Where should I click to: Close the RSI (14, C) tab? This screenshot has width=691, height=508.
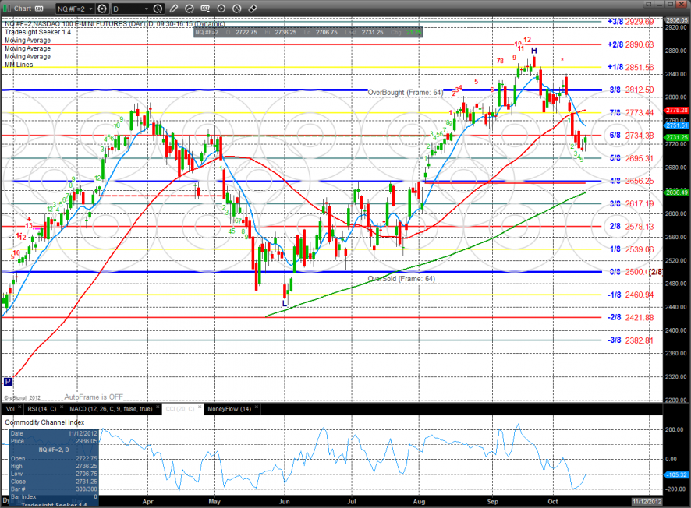[62, 407]
